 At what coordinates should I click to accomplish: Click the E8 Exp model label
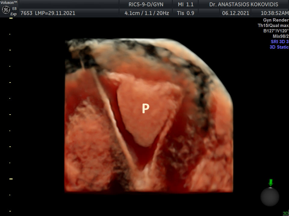14,11
